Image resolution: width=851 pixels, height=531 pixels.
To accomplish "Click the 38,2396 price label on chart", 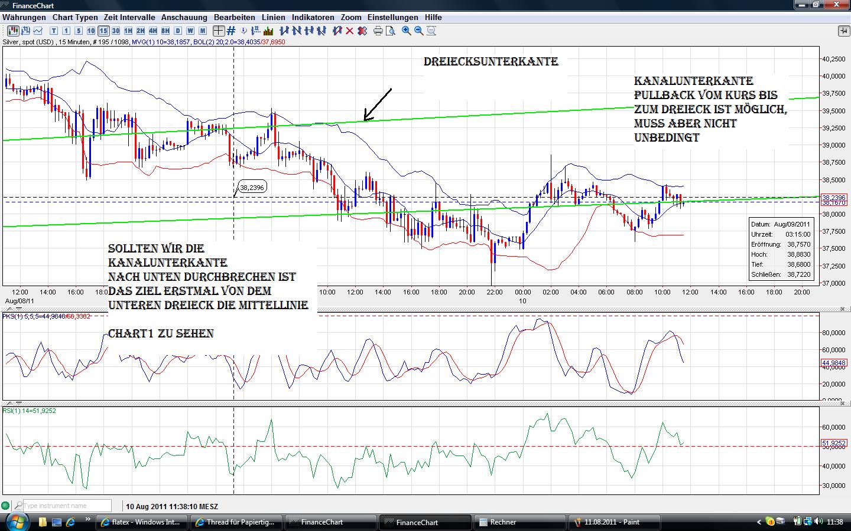I will coord(252,187).
